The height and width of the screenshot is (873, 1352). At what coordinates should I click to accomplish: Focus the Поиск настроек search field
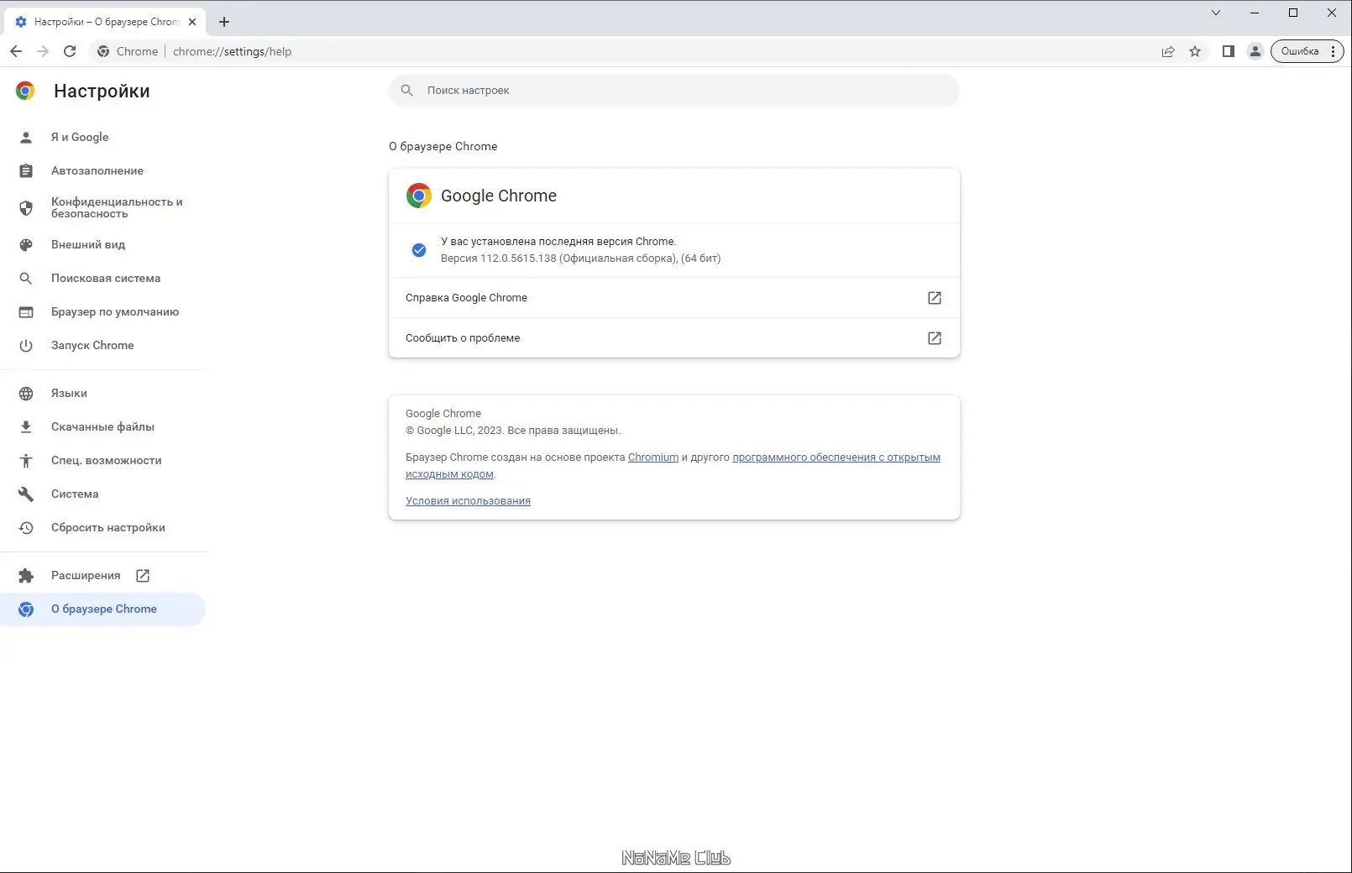(673, 91)
